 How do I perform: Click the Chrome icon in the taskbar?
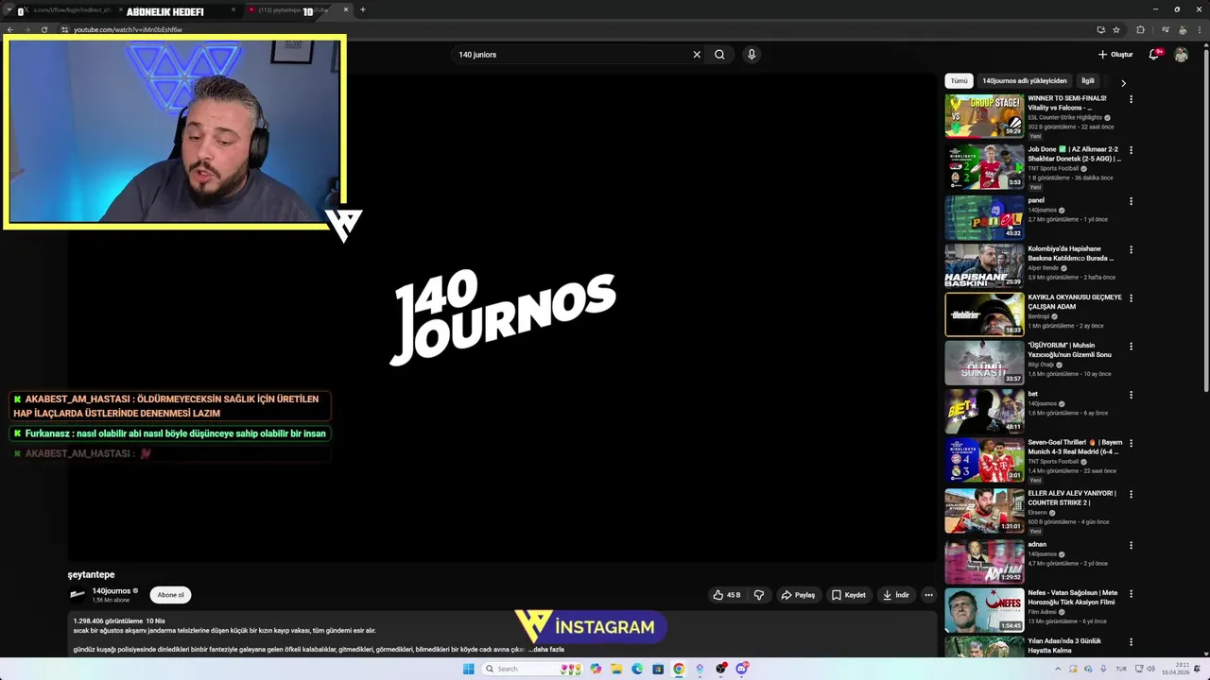(x=679, y=669)
